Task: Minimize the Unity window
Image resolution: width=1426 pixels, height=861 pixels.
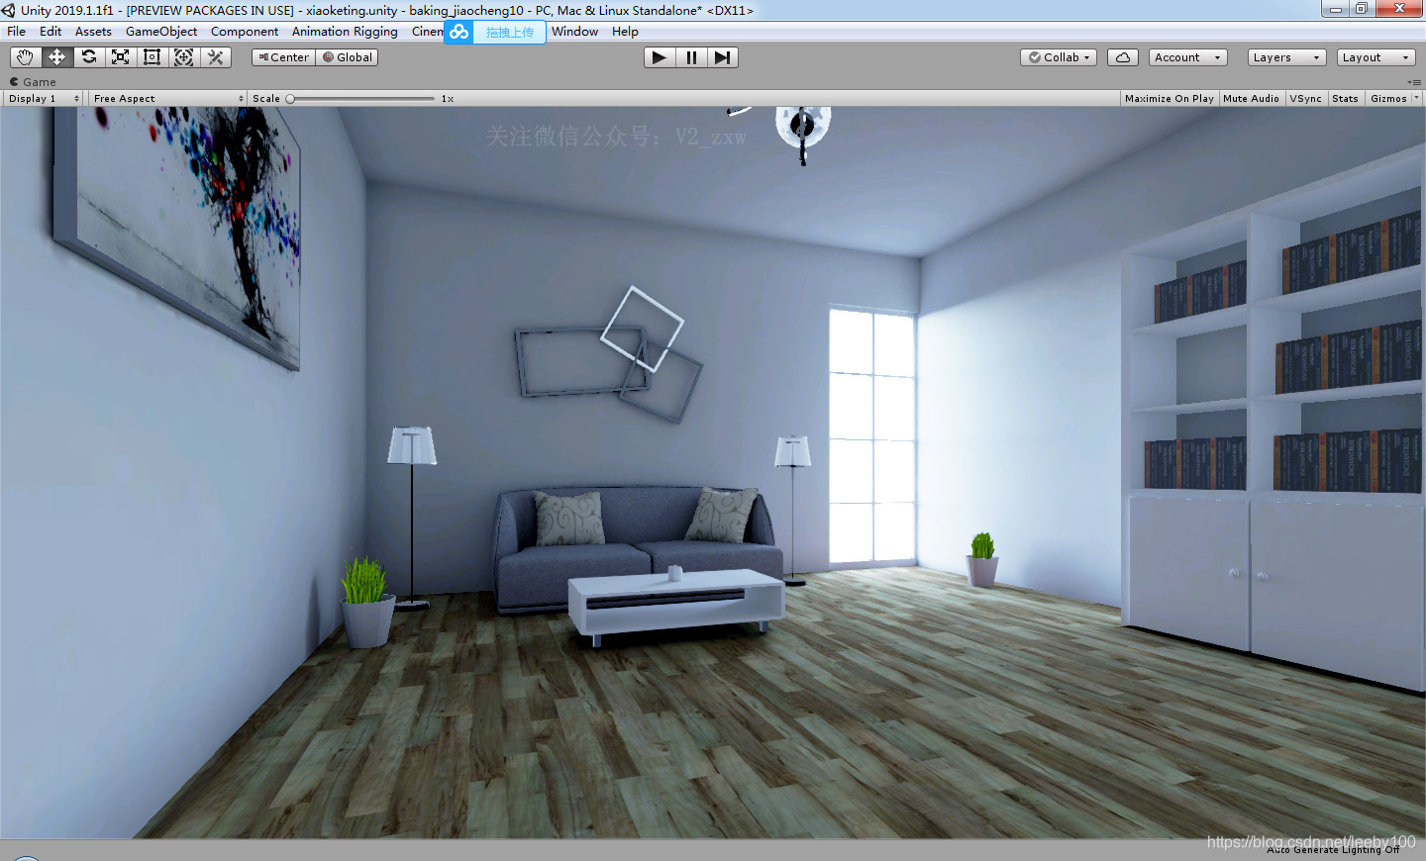Action: point(1336,9)
